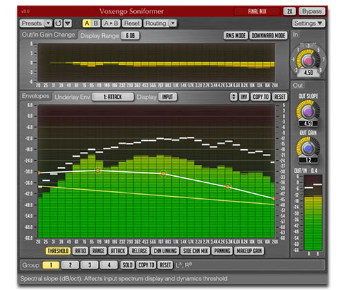Open the Routing dropdown

[160, 23]
